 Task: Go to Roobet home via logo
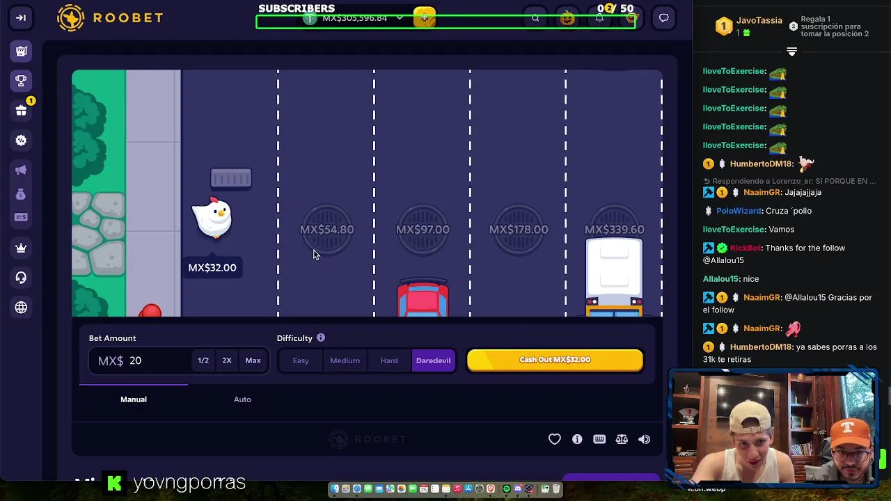tap(110, 18)
